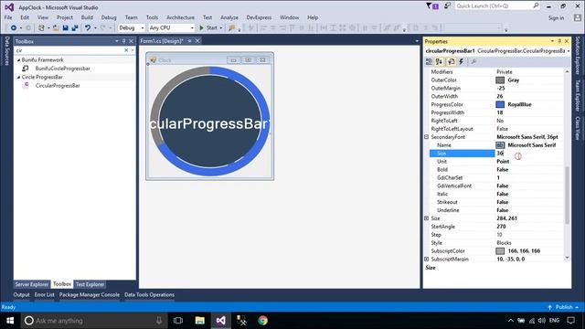Pin the Toolbox panel with auto-hide icon
Viewport: 585px width, 329px height.
pos(124,41)
